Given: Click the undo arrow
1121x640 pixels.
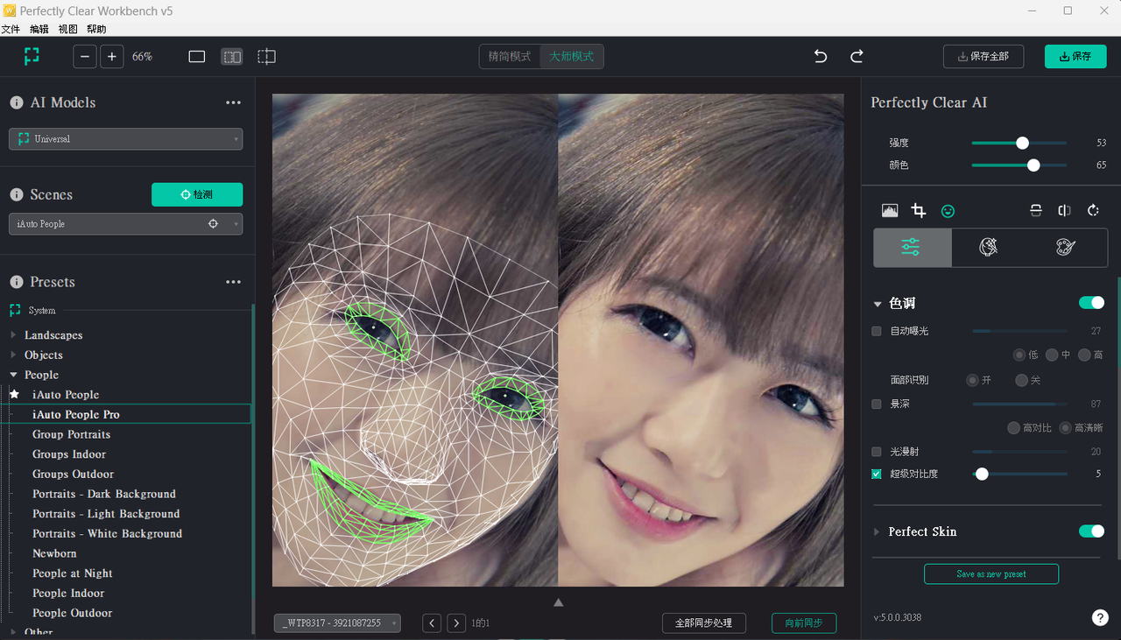Looking at the screenshot, I should 820,56.
